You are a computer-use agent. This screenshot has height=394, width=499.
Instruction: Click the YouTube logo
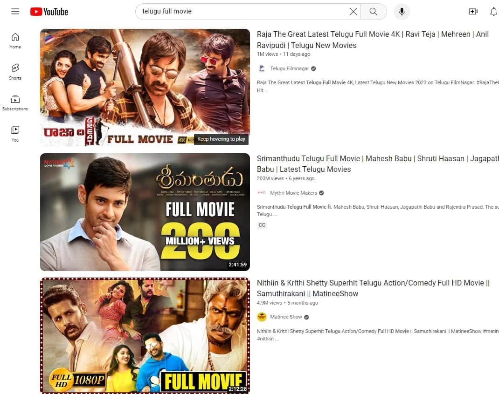(49, 12)
